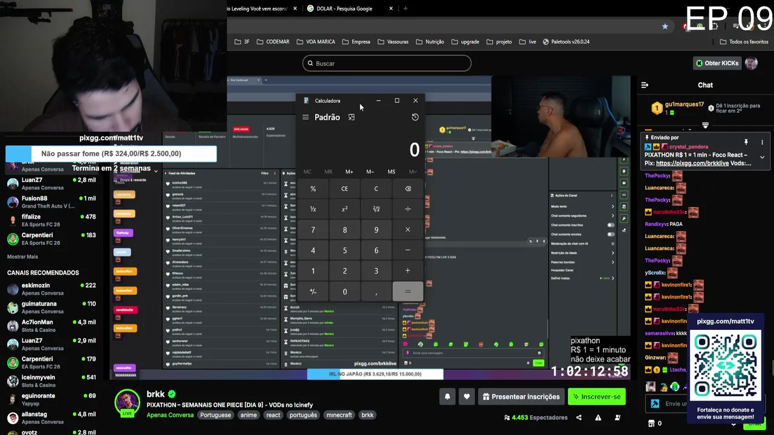Open Todos os favoritos bookmarks folder
This screenshot has width=774, height=435.
point(744,42)
